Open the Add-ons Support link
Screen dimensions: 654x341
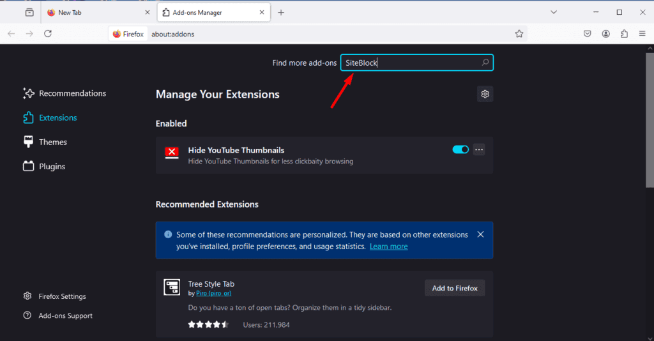[x=65, y=315]
